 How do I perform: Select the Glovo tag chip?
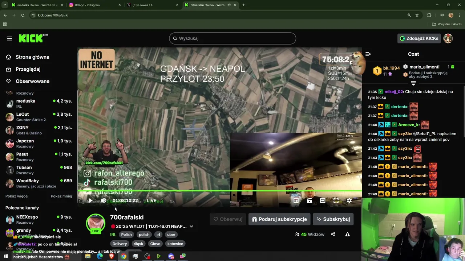[x=155, y=244]
